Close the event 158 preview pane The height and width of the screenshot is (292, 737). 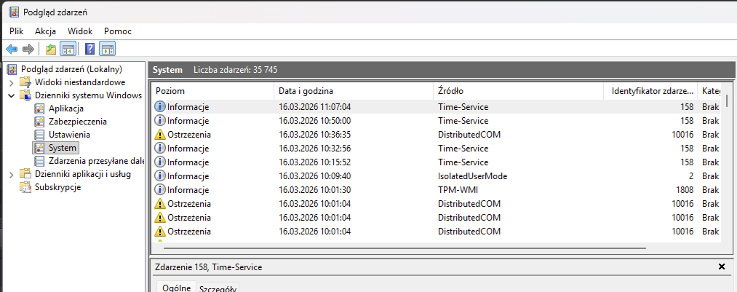pos(721,267)
